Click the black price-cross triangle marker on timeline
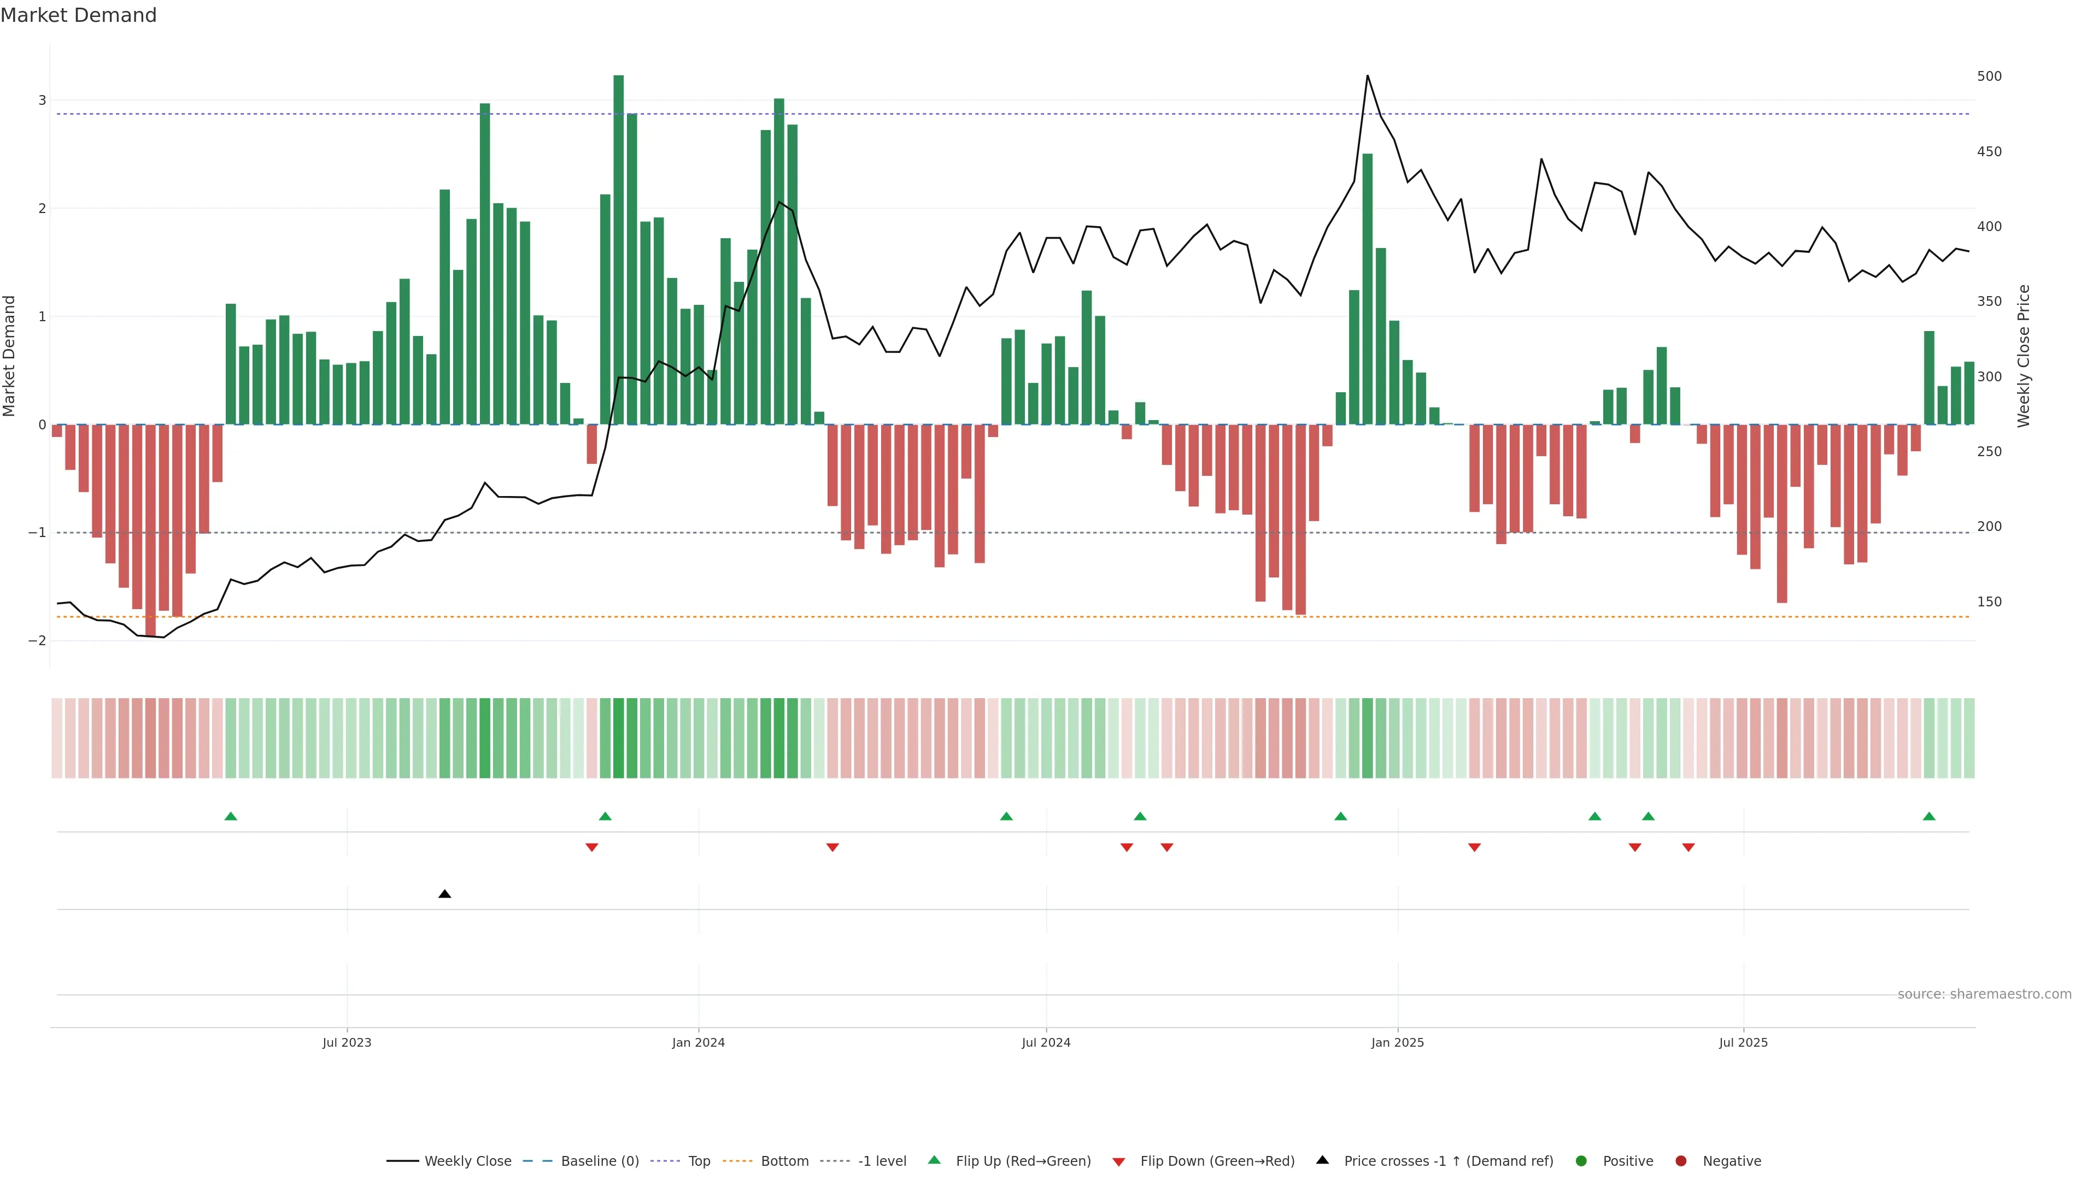This screenshot has width=2099, height=1180. (444, 894)
